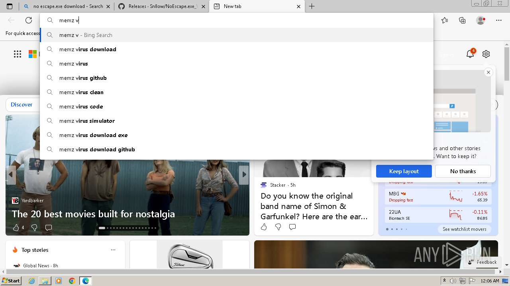The height and width of the screenshot is (286, 510).
Task: Click No thanks button
Action: coord(463,171)
